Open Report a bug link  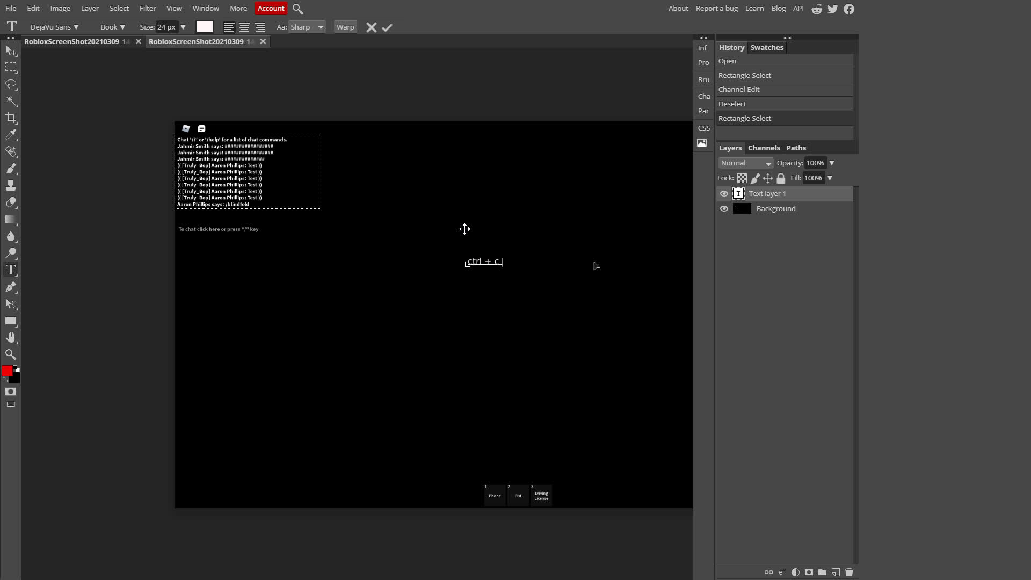(716, 8)
